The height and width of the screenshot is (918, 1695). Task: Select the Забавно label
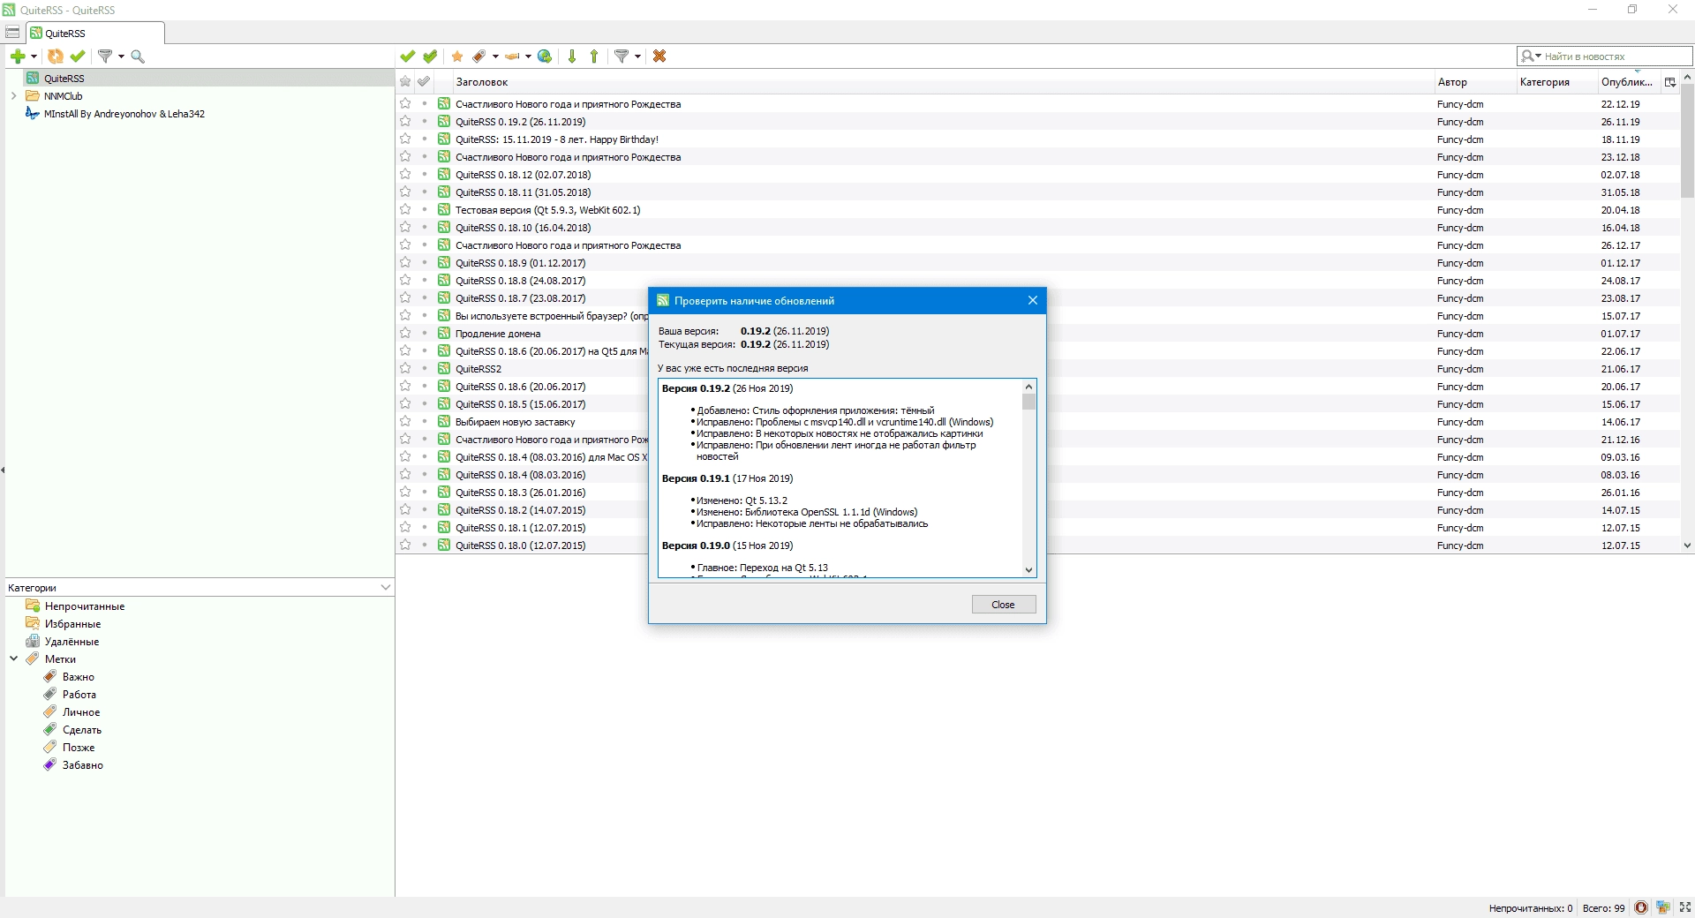[82, 765]
